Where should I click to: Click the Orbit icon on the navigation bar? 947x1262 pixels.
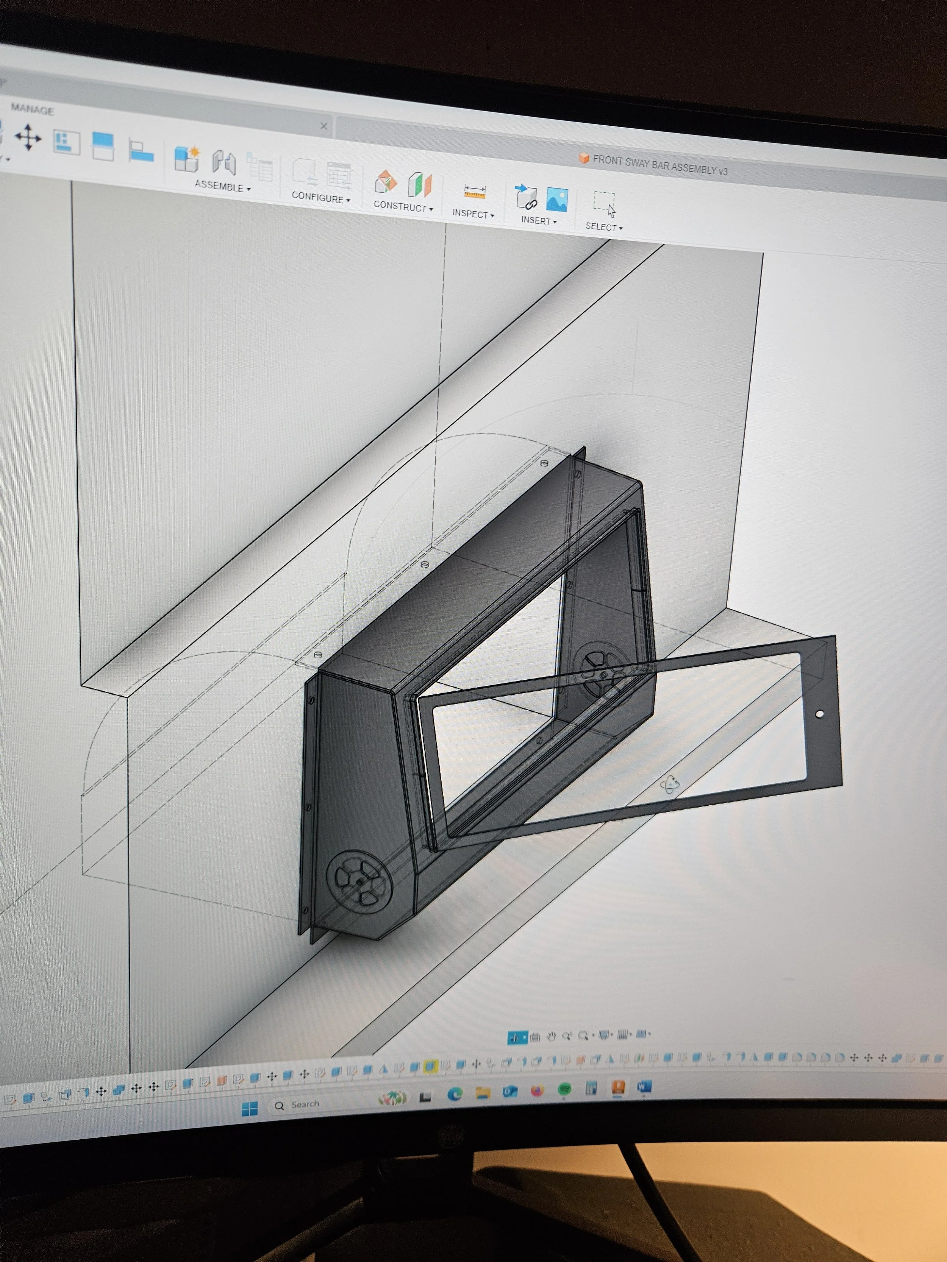(x=518, y=1037)
